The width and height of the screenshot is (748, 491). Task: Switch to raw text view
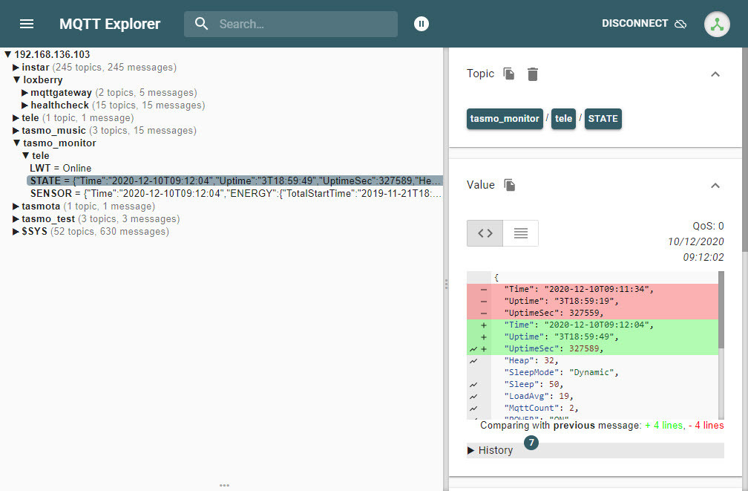(520, 233)
